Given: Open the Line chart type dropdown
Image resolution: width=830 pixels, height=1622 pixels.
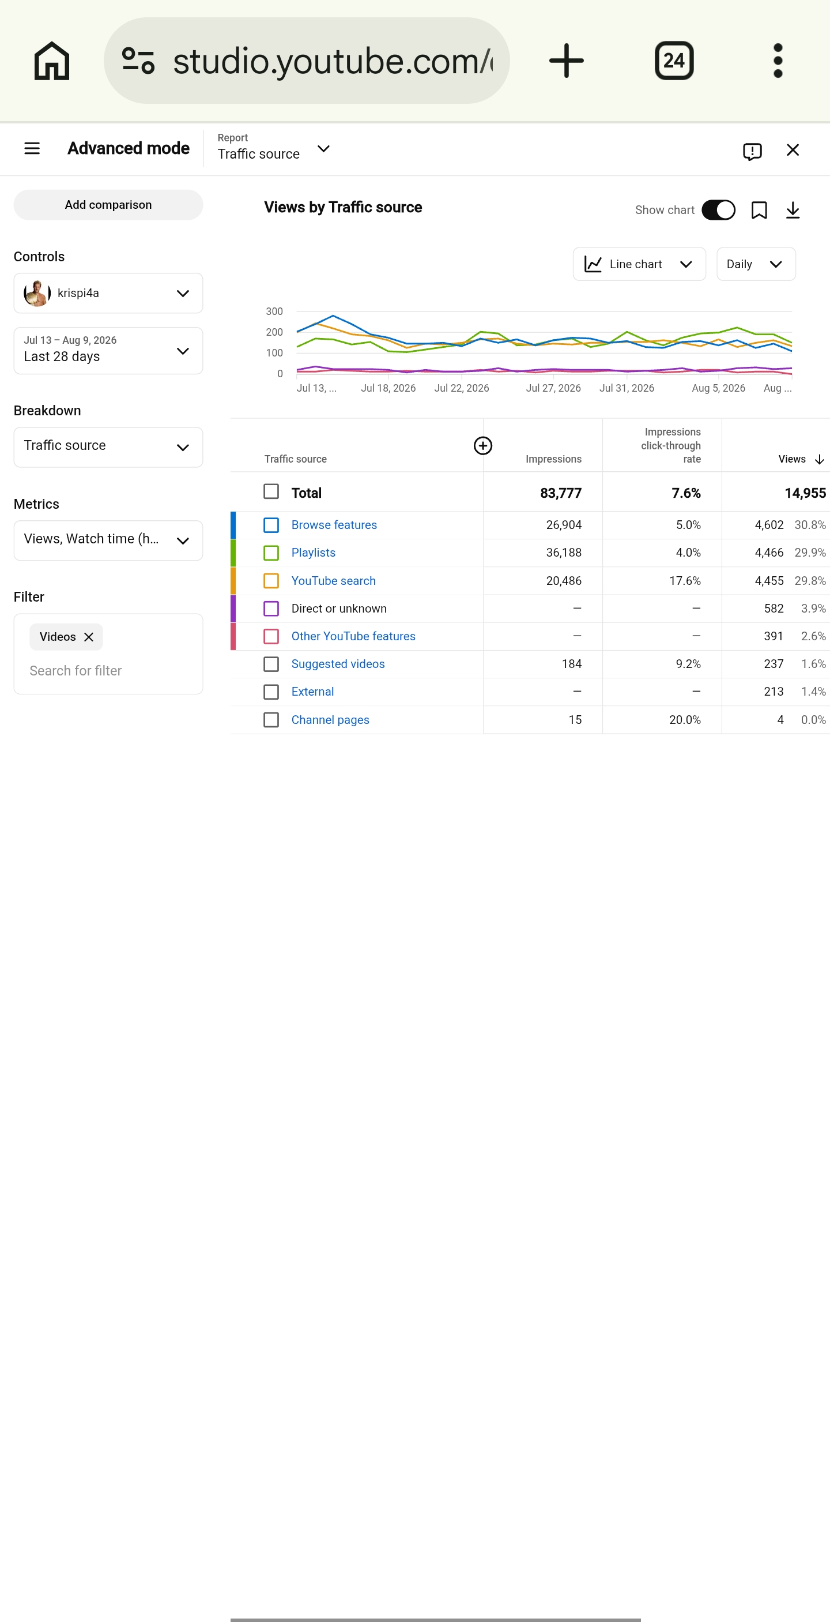Looking at the screenshot, I should pyautogui.click(x=639, y=264).
